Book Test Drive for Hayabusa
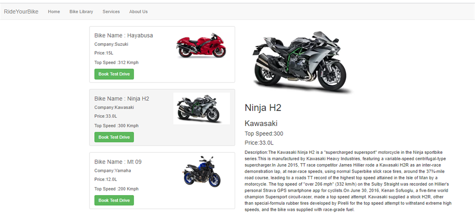475x215 pixels. 114,74
